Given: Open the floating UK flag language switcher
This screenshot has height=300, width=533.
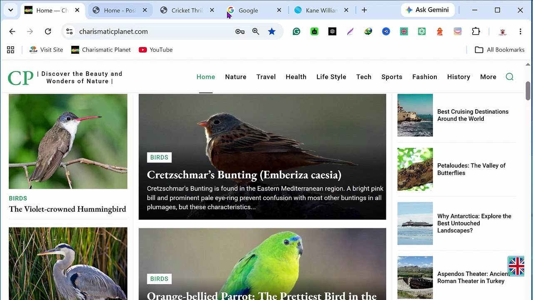Looking at the screenshot, I should [x=516, y=266].
